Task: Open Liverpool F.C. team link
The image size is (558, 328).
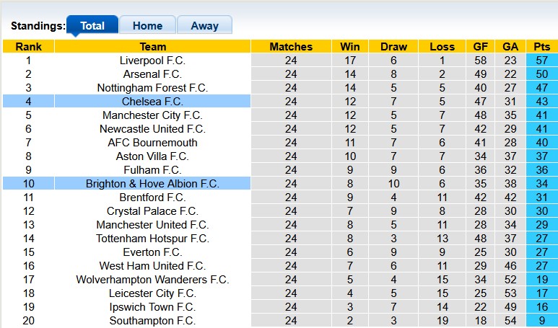Action: pos(152,61)
